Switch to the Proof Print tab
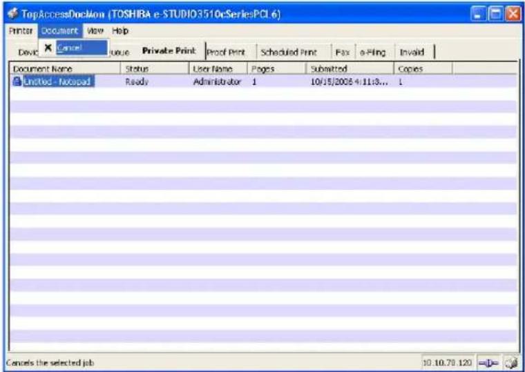 226,52
